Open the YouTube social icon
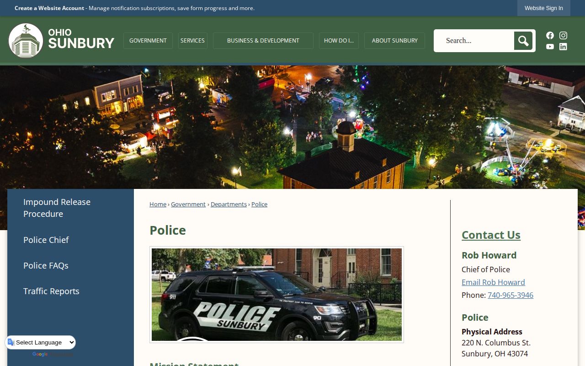The image size is (585, 366). [550, 47]
